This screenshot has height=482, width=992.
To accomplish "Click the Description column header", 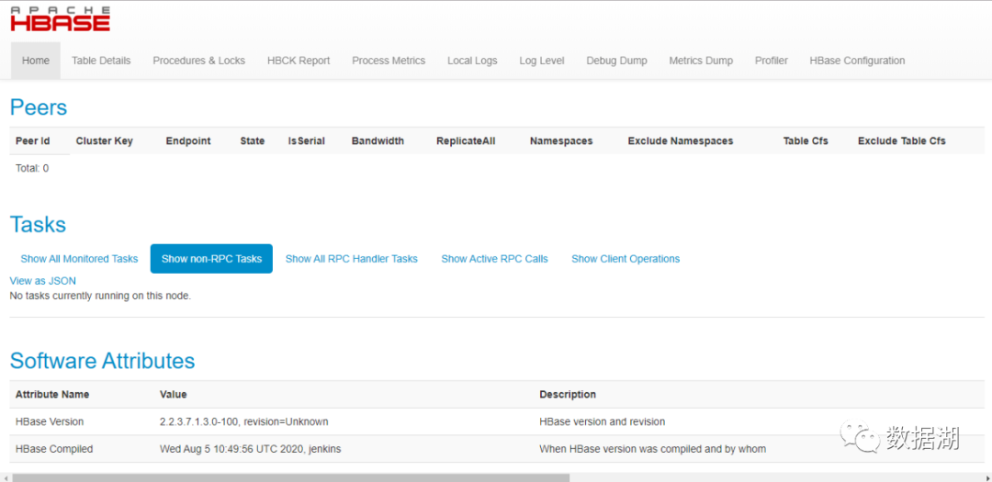I will (x=568, y=394).
